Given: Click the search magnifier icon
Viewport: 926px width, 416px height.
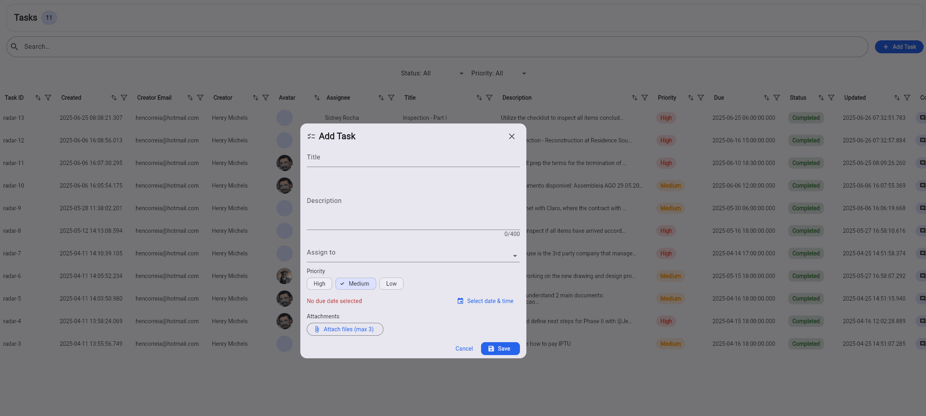Looking at the screenshot, I should coord(15,46).
